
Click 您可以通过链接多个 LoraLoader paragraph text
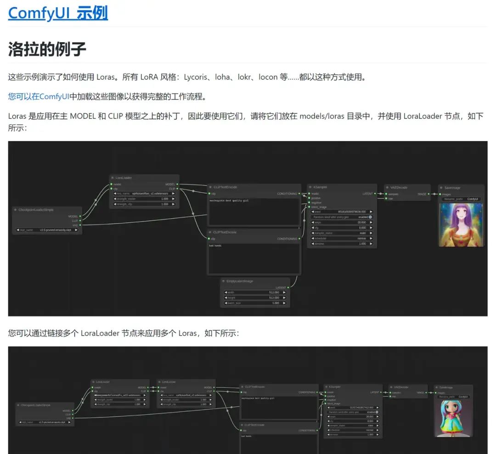pos(124,333)
